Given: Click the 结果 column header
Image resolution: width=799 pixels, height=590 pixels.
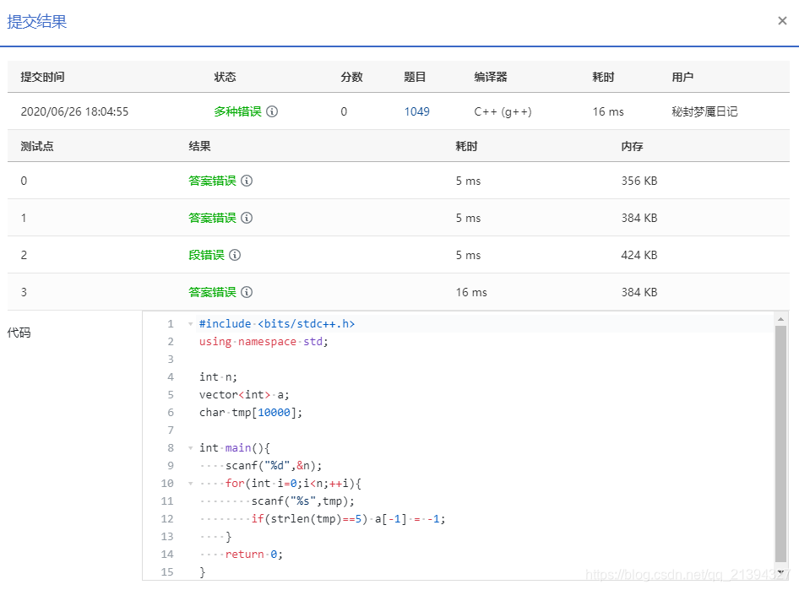Looking at the screenshot, I should [199, 146].
